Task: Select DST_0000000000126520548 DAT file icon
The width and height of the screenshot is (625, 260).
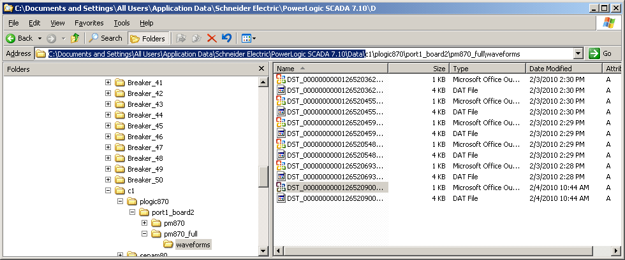Action: pos(281,154)
